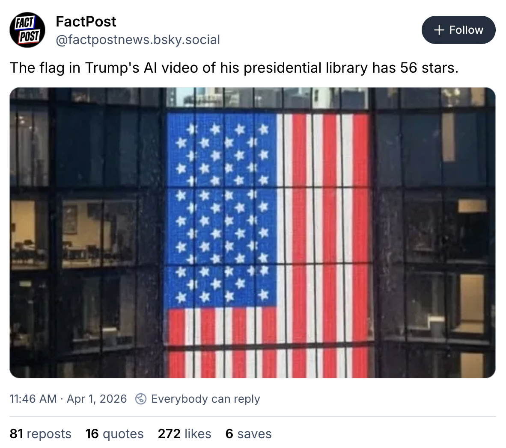
Task: View the 16 quotes list
Action: [x=114, y=433]
